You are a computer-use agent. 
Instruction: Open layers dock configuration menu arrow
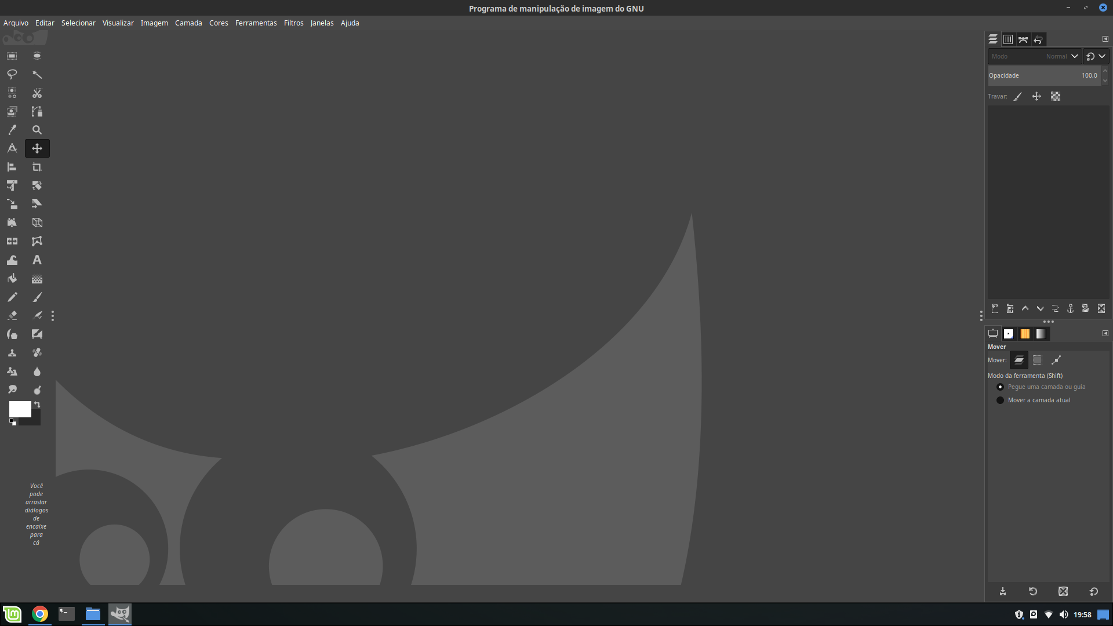tap(1105, 39)
